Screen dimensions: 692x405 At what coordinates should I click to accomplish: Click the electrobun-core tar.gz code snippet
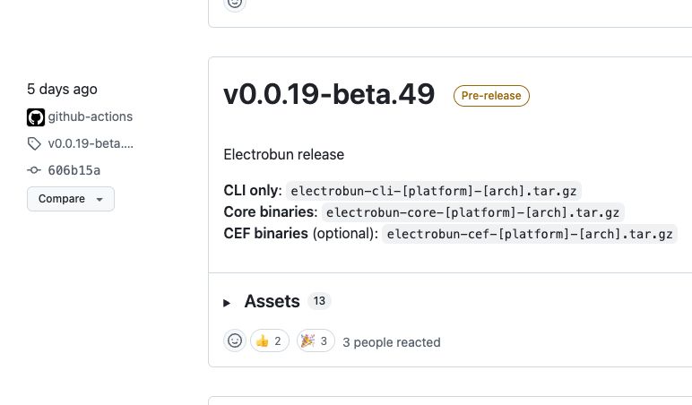(472, 212)
